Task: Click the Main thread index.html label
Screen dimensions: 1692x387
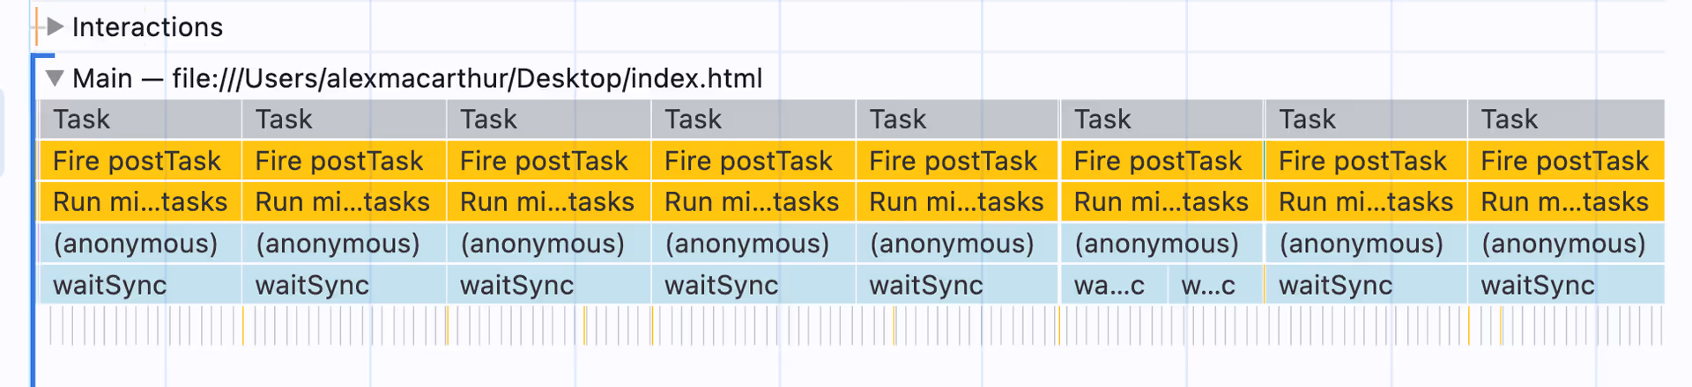Action: 417,78
